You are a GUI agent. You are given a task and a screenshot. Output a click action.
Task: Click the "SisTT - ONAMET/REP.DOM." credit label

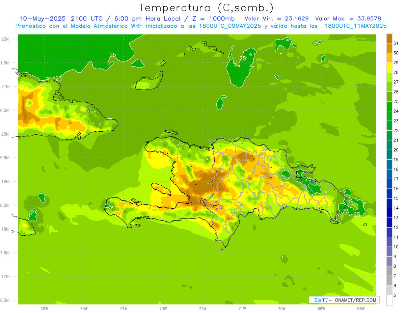344,300
